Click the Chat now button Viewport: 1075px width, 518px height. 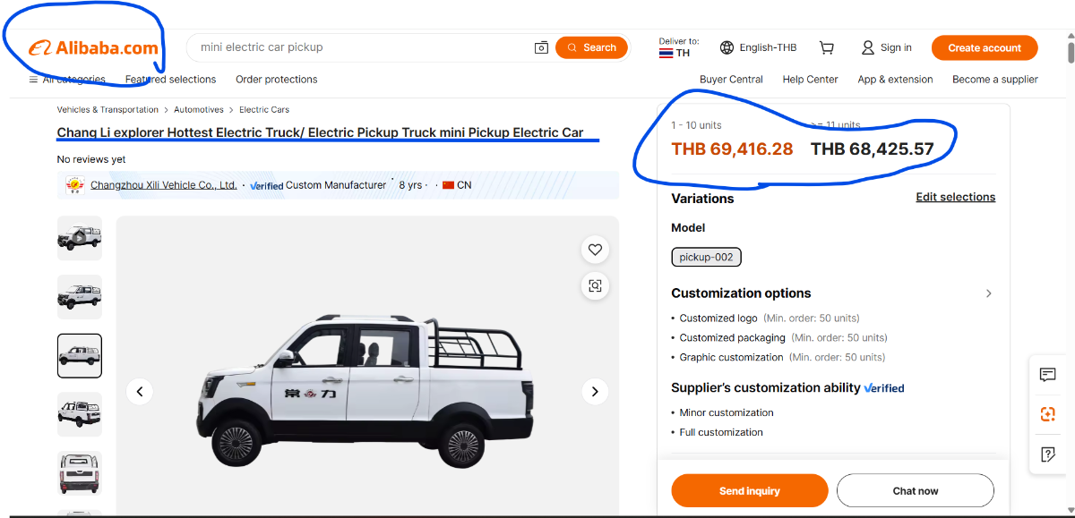coord(915,490)
